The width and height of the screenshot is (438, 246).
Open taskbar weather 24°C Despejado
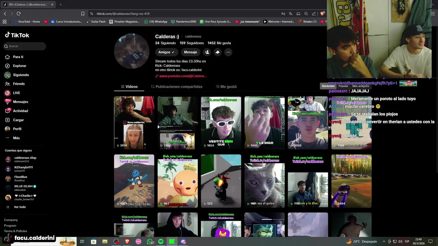[362, 242]
